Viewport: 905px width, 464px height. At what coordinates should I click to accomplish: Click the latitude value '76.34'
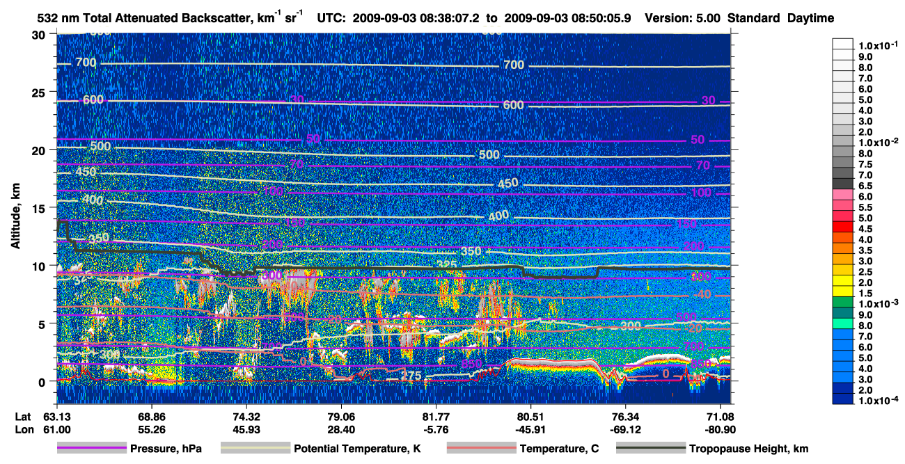tap(625, 417)
